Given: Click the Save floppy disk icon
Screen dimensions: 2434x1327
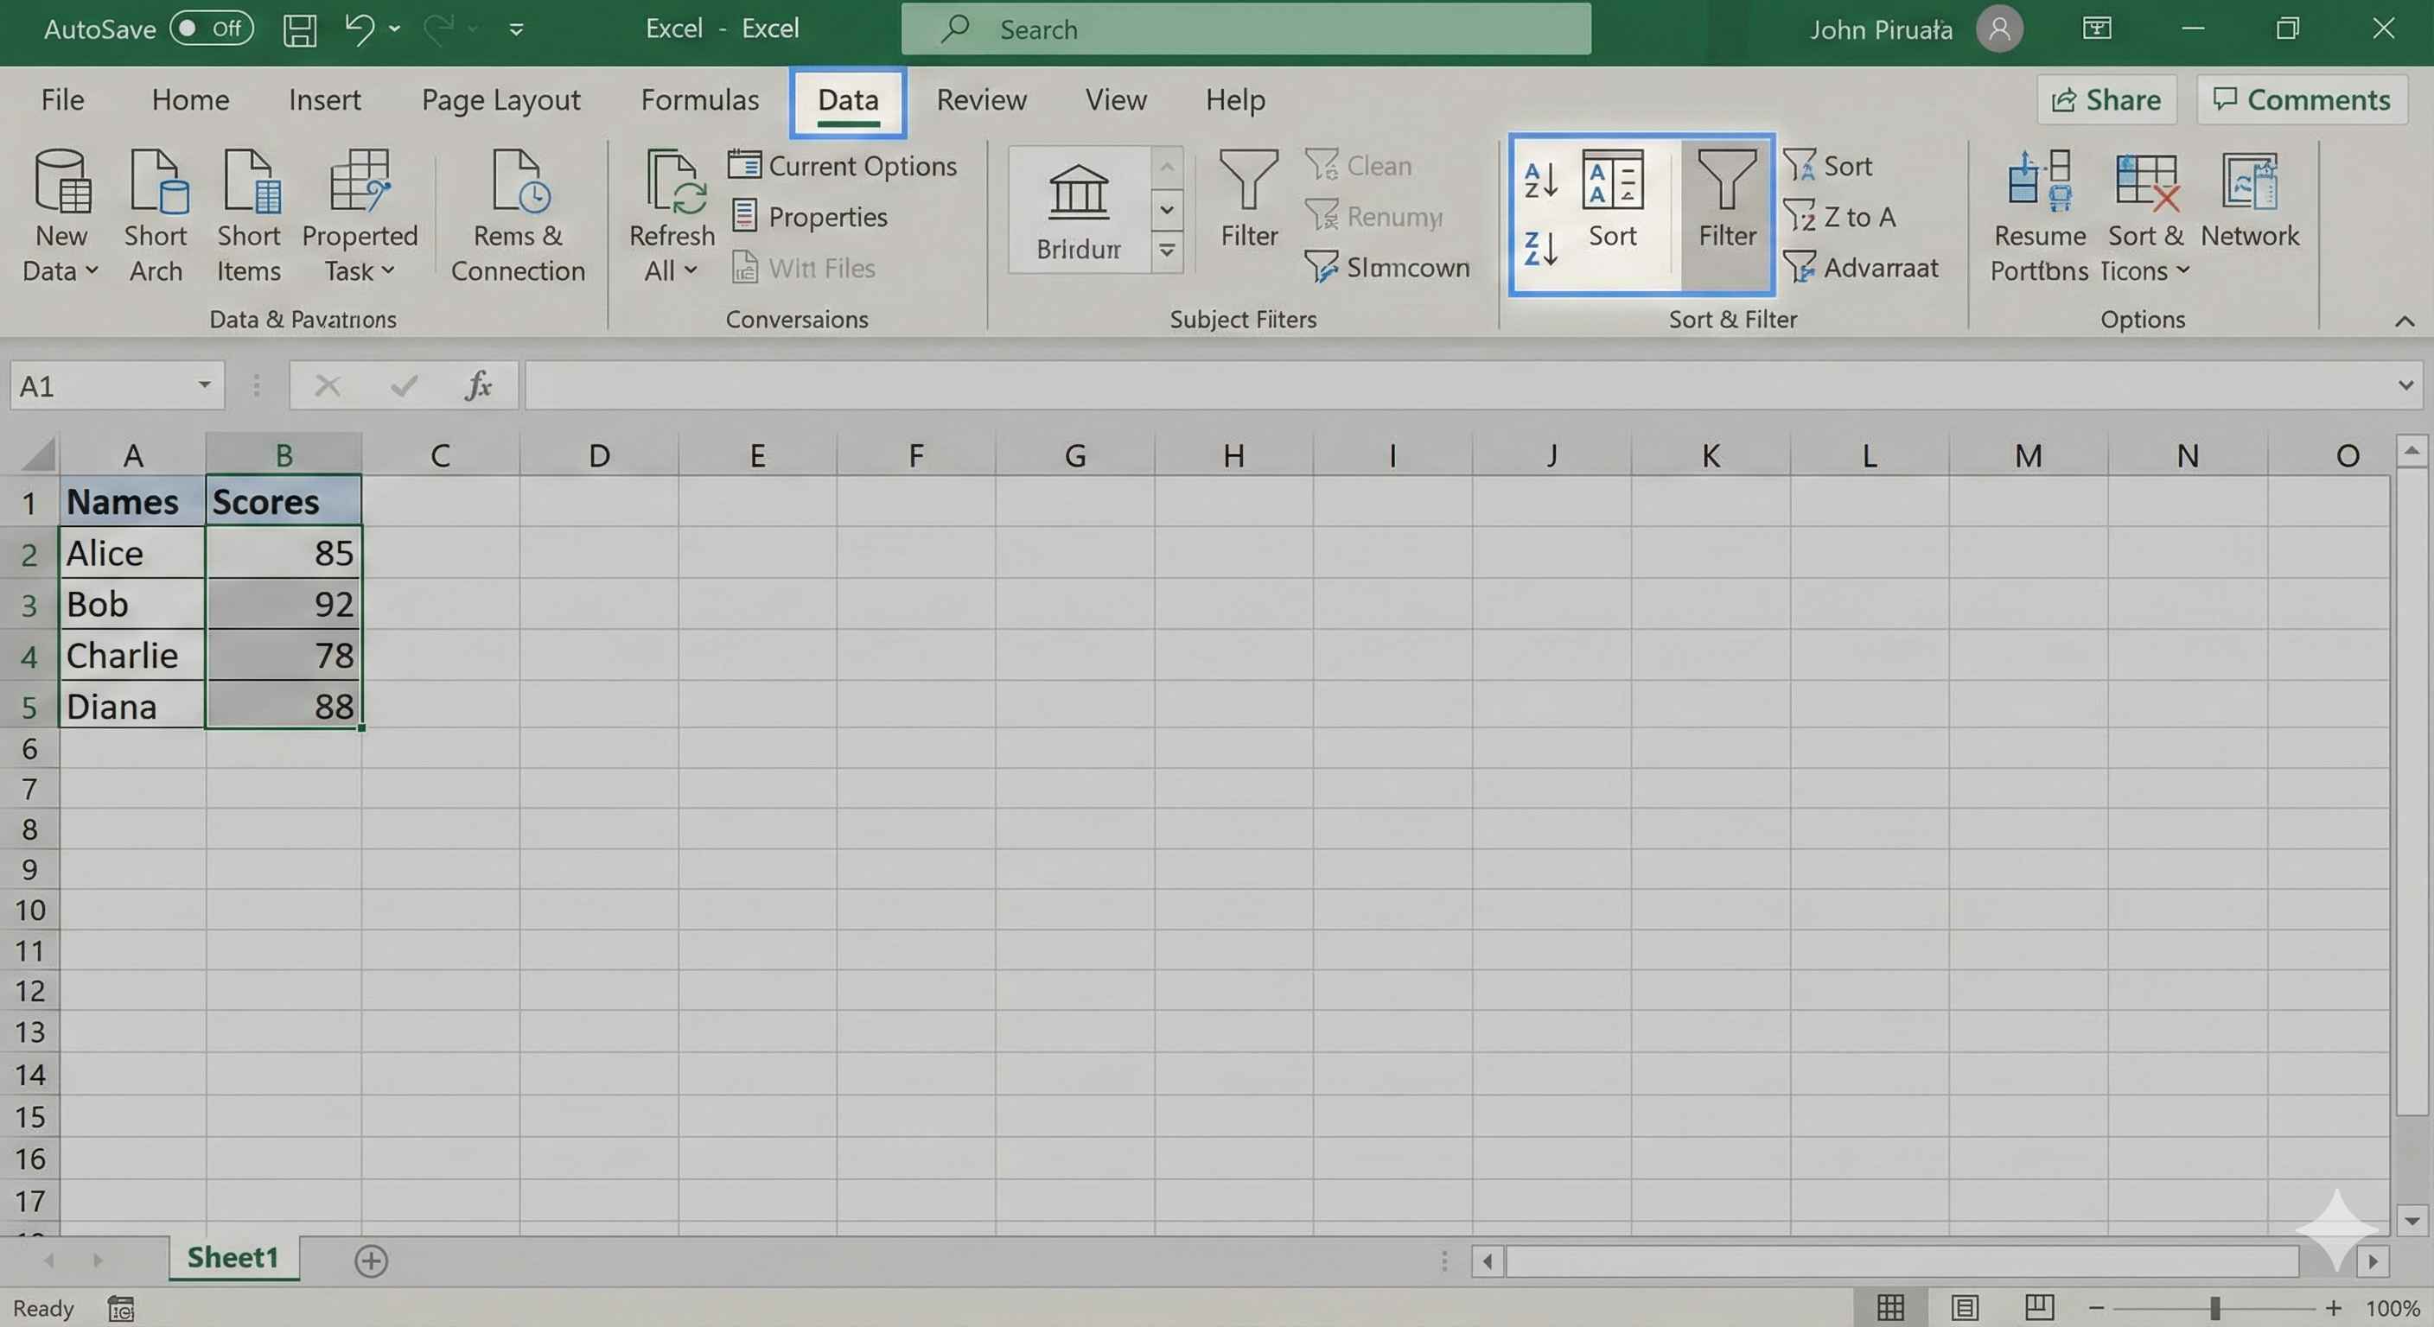Looking at the screenshot, I should 300,29.
